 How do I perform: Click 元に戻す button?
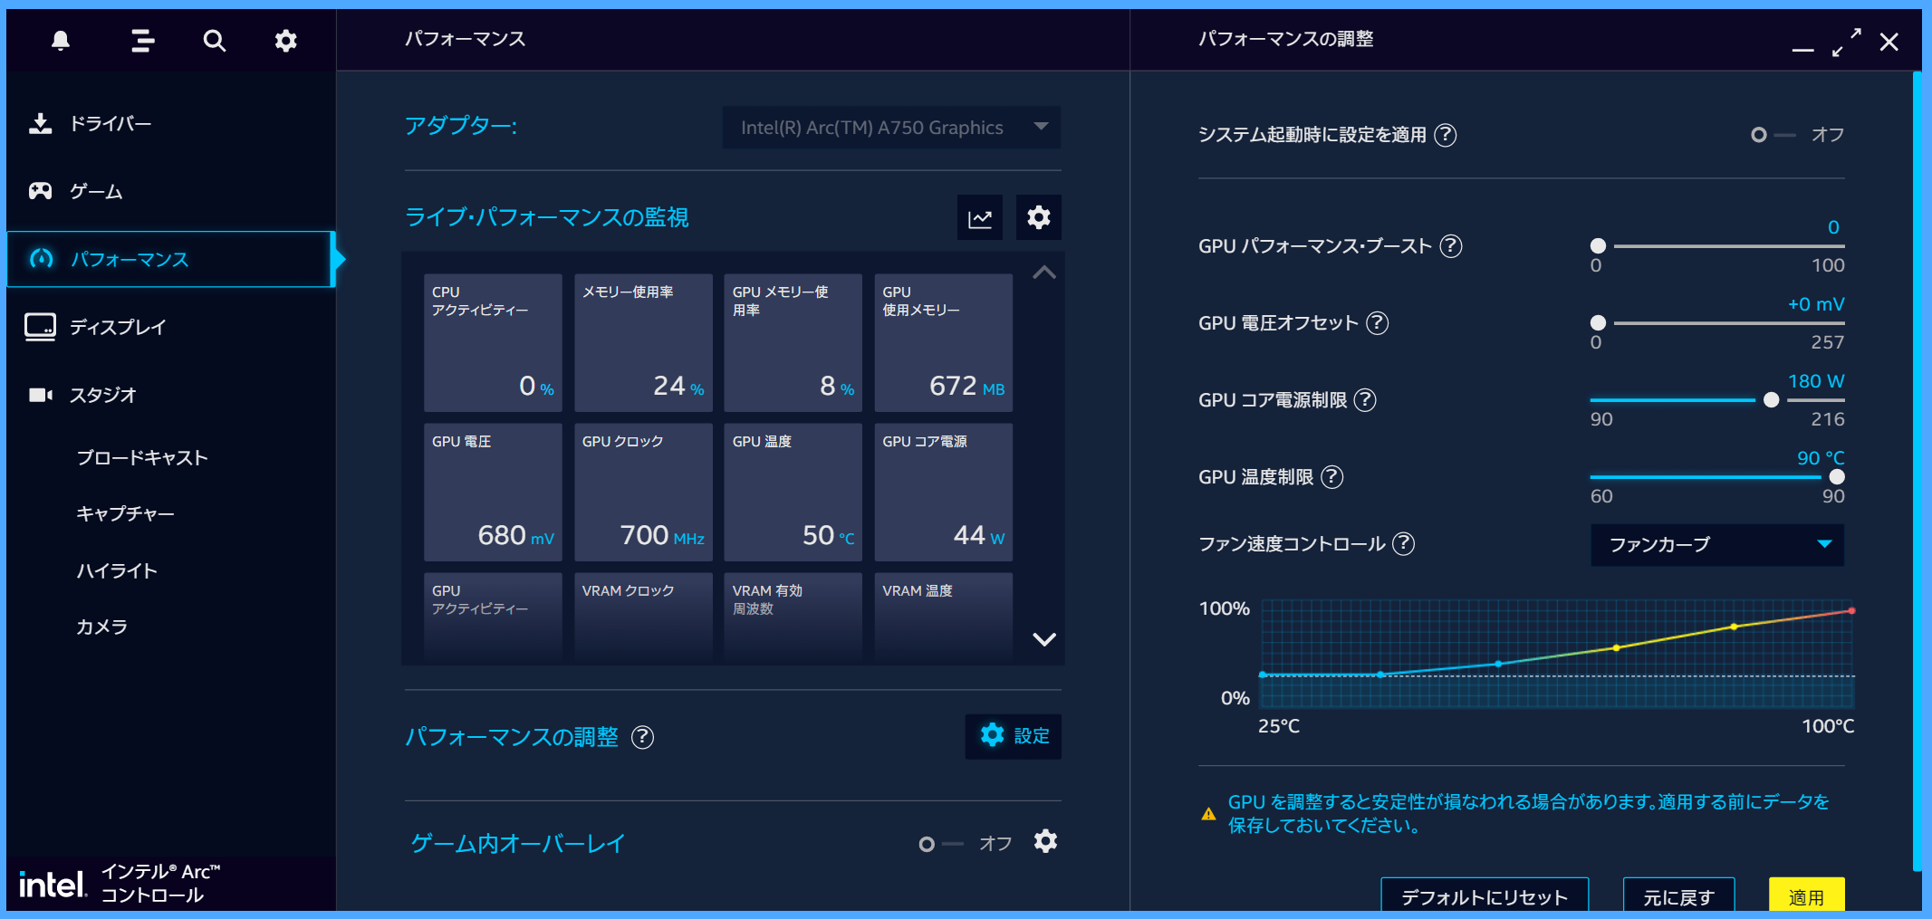click(x=1678, y=895)
